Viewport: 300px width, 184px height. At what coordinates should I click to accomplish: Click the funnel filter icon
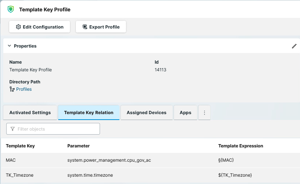tap(13, 129)
